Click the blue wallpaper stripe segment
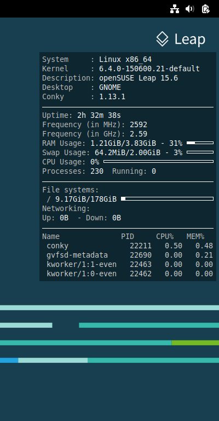This screenshot has height=421, width=219. (x=9, y=360)
